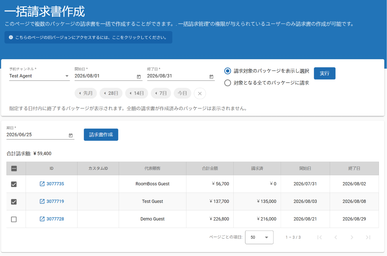Open calendar picker for 期日 field
Viewport: 387px width, 256px height.
[70, 135]
